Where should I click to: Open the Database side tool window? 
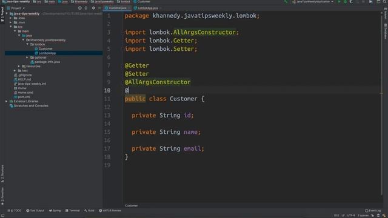tap(386, 31)
